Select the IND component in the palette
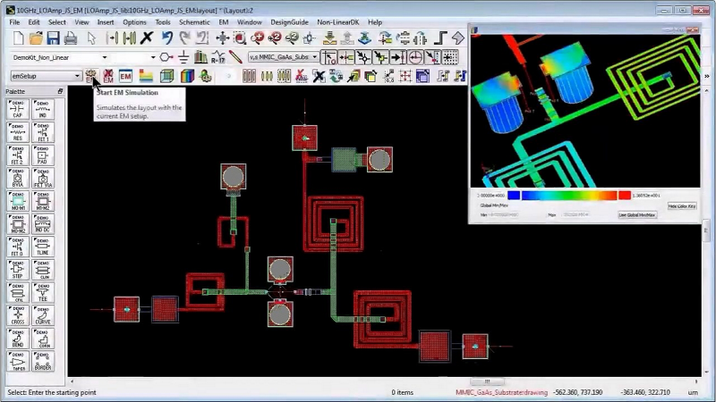Image resolution: width=716 pixels, height=402 pixels. coord(43,109)
